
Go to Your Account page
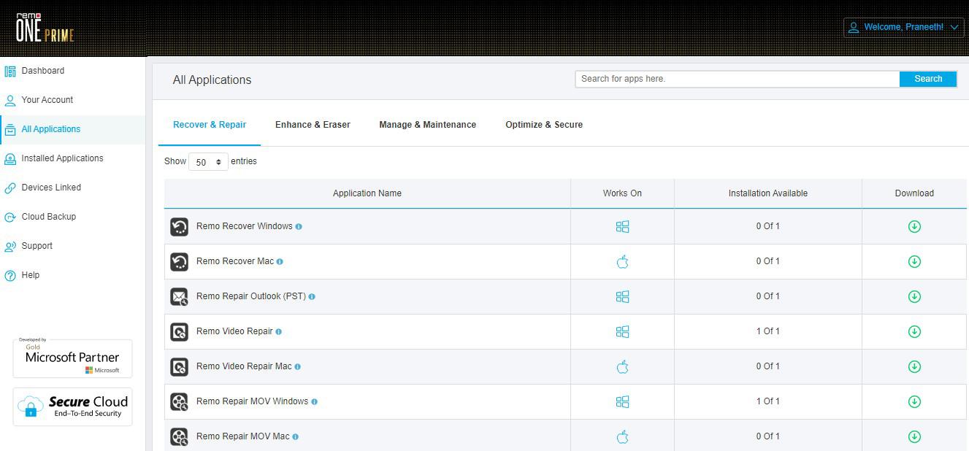click(x=47, y=100)
